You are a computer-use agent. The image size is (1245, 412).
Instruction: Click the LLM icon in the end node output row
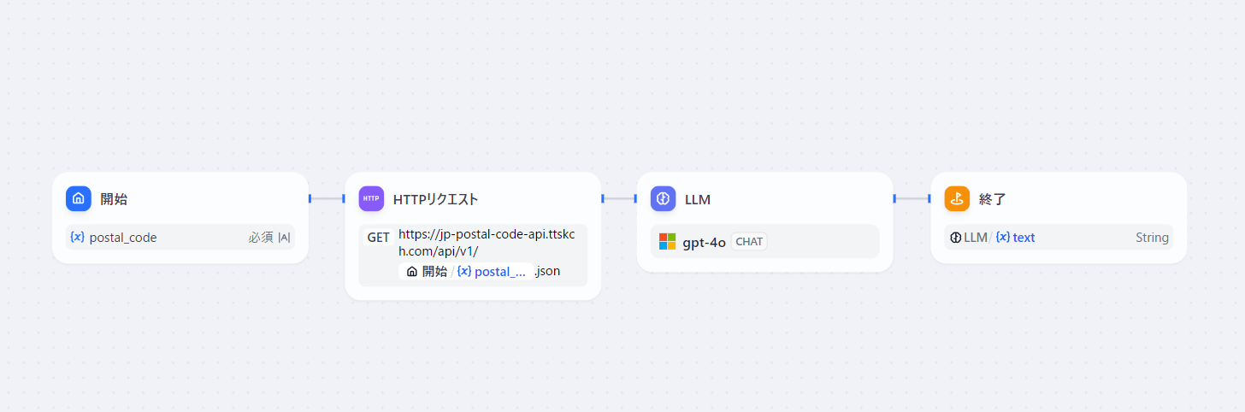[956, 238]
